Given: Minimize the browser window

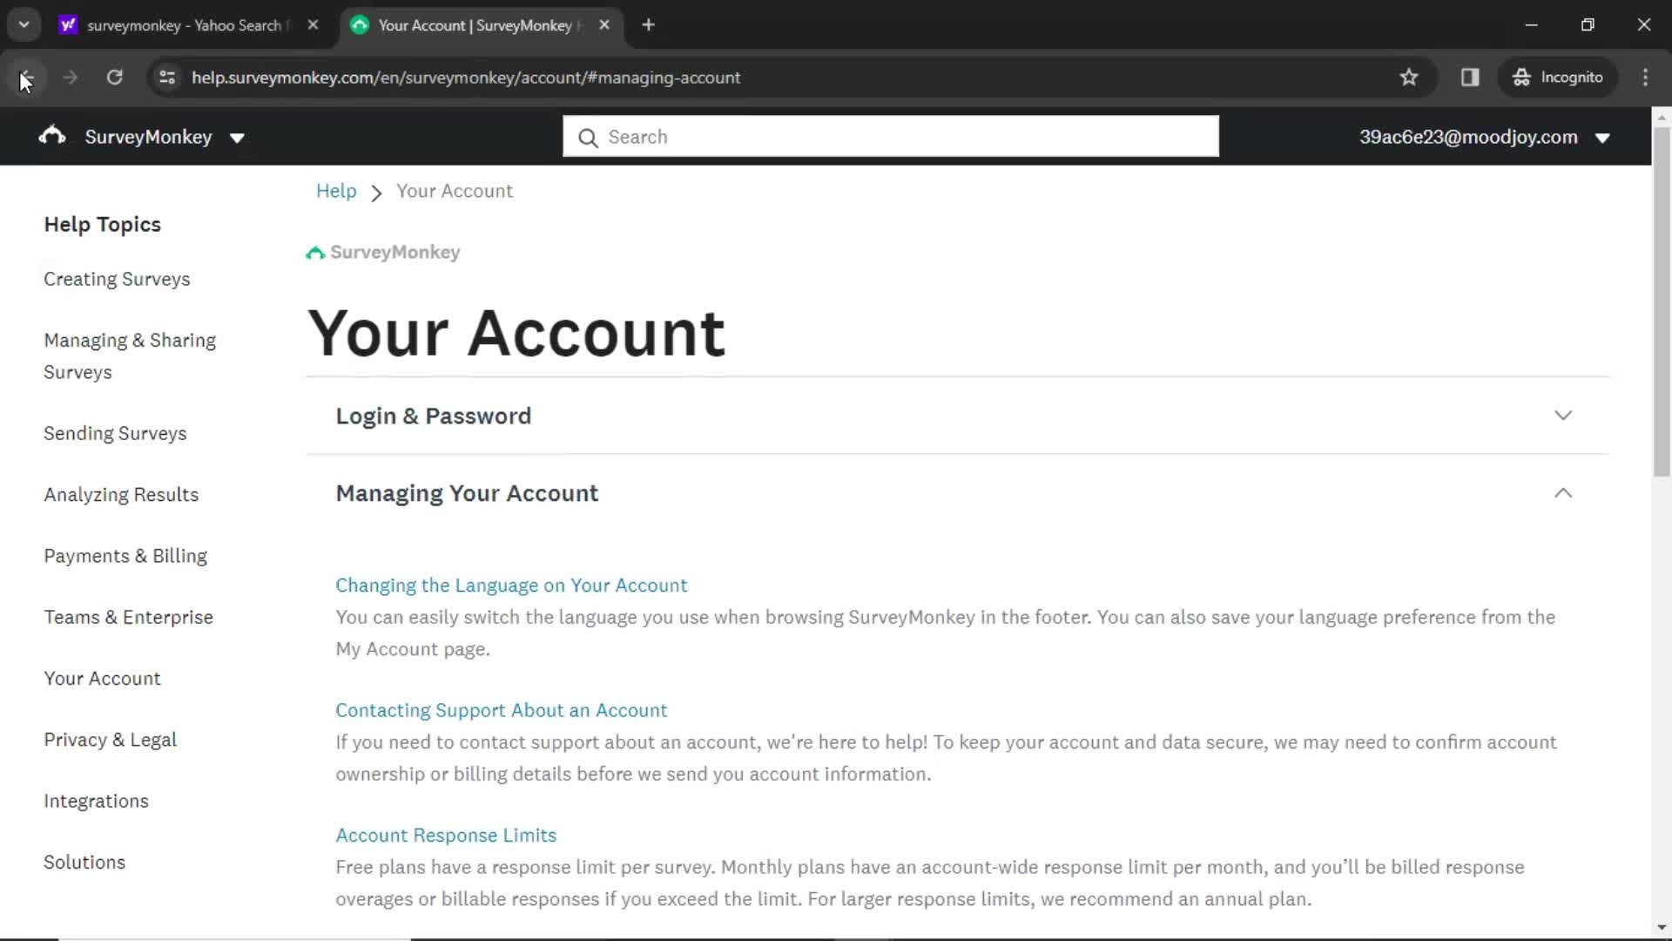Looking at the screenshot, I should point(1531,25).
